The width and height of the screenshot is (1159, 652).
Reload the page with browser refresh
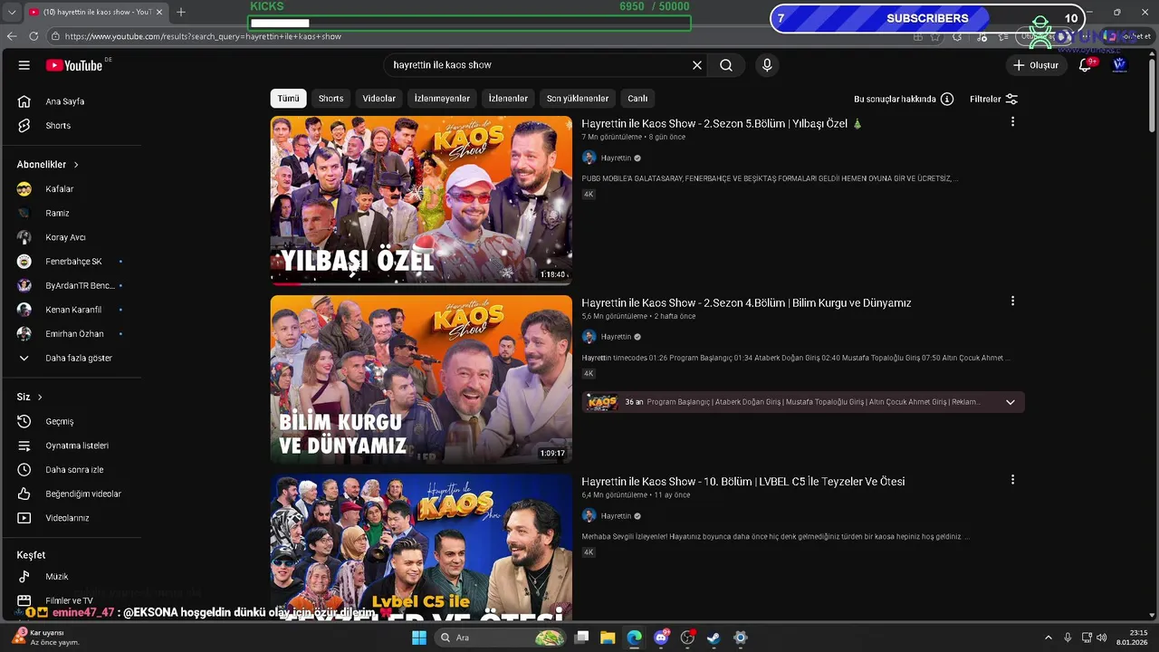click(x=34, y=36)
